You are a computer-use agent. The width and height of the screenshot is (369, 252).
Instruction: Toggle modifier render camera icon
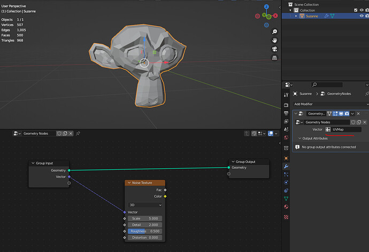347,114
